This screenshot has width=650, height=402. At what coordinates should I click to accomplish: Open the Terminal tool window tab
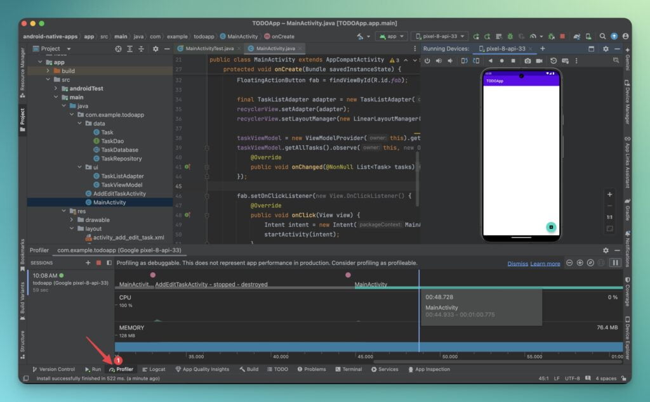point(348,369)
